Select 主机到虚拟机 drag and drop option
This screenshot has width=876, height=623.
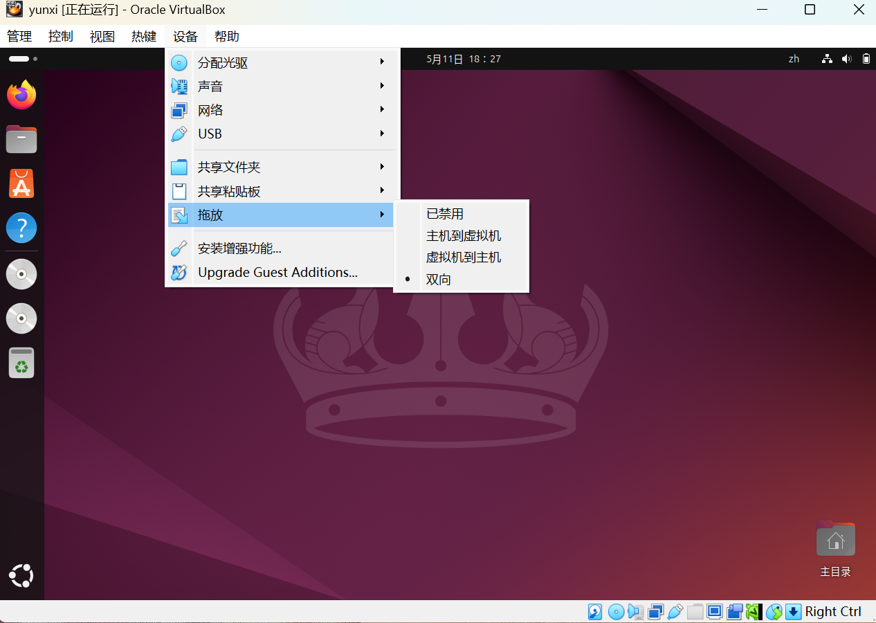point(462,236)
